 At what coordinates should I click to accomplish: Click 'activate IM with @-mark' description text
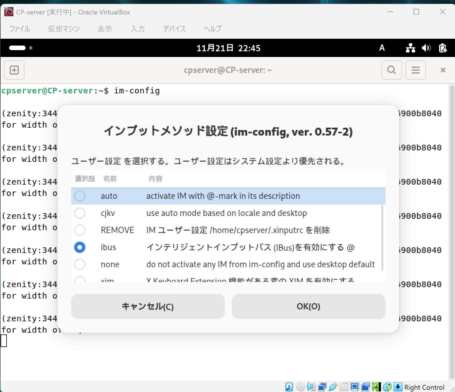click(223, 196)
